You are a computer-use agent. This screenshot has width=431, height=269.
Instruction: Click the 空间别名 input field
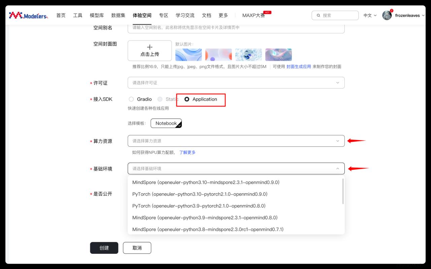coord(236,28)
